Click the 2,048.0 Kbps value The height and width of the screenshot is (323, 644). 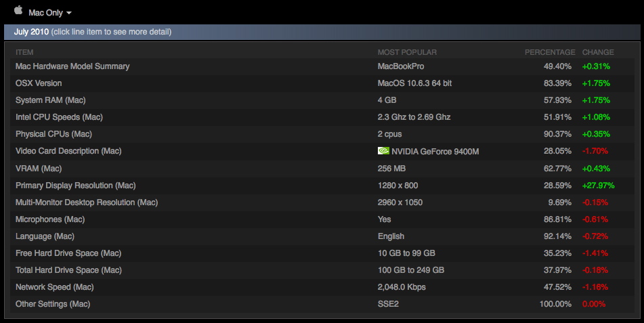tap(402, 287)
